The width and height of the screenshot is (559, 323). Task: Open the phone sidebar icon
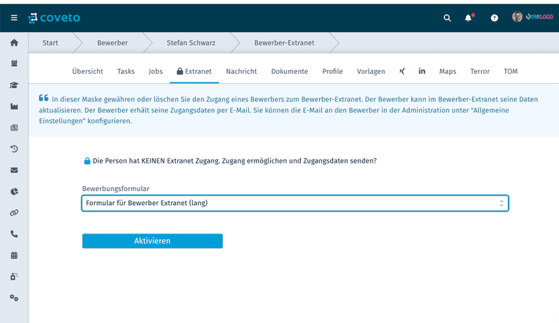pos(14,233)
